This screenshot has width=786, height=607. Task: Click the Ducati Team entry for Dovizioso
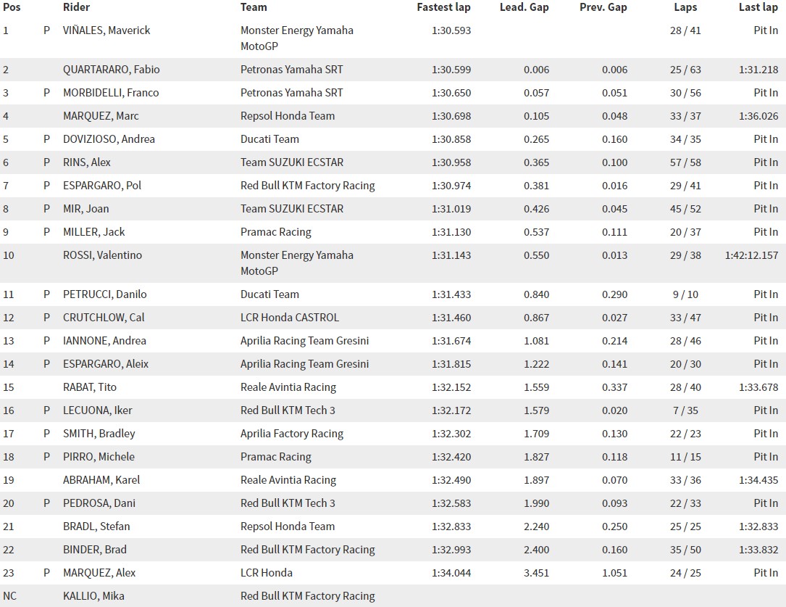[269, 139]
